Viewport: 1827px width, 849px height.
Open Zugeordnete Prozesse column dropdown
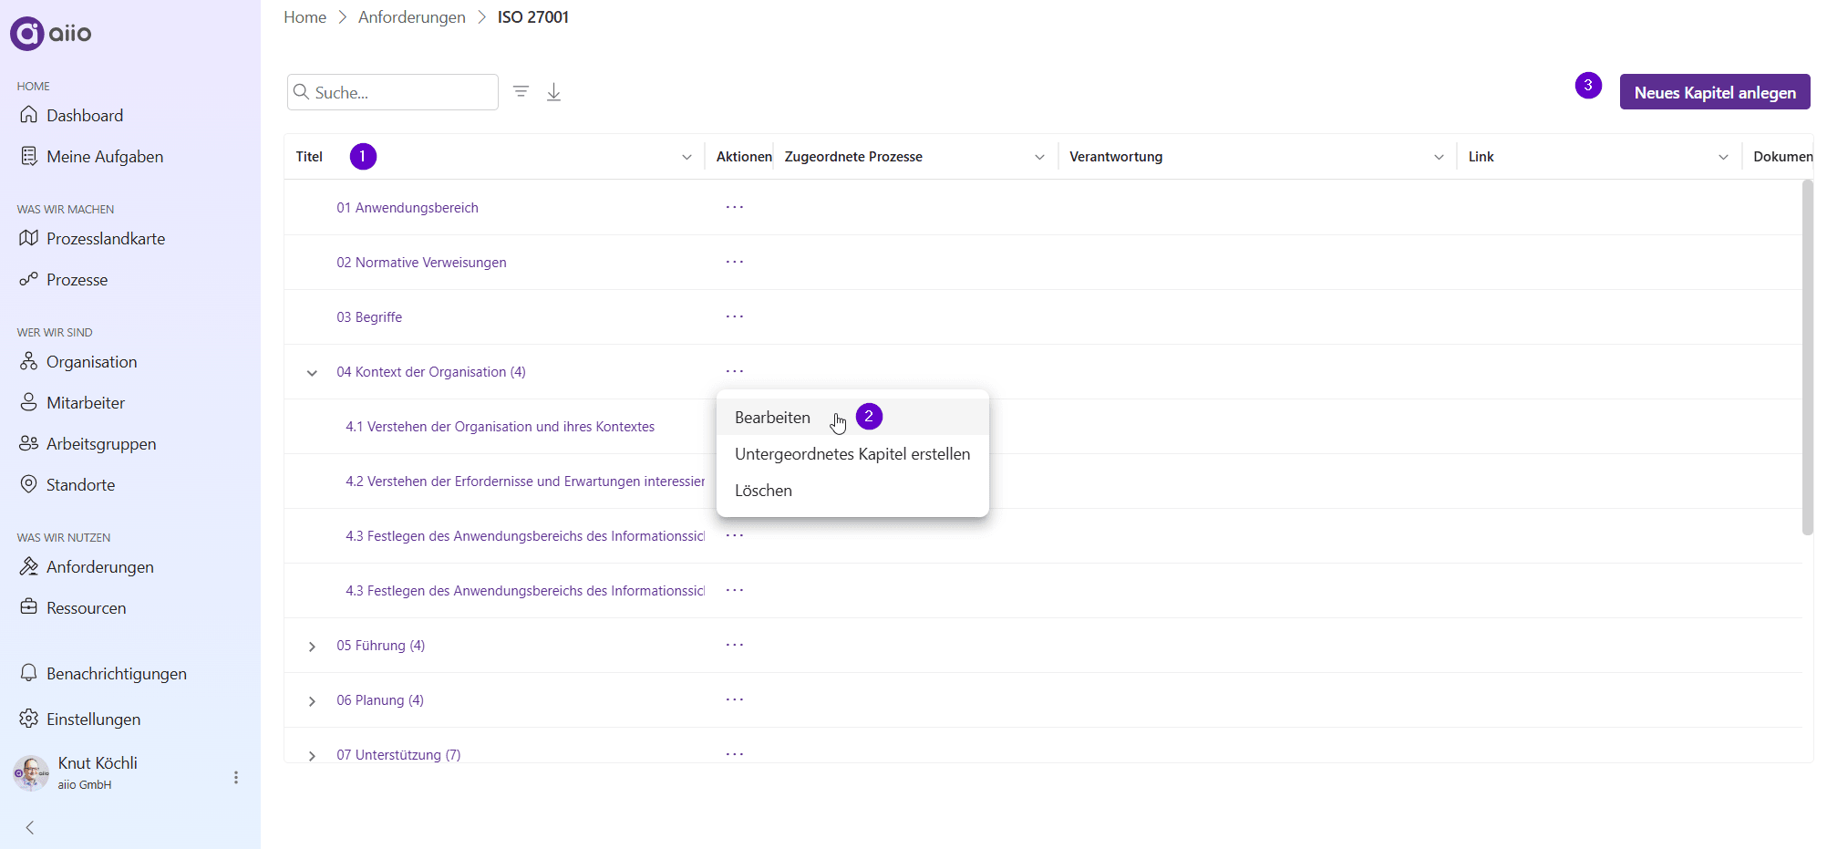coord(1039,157)
